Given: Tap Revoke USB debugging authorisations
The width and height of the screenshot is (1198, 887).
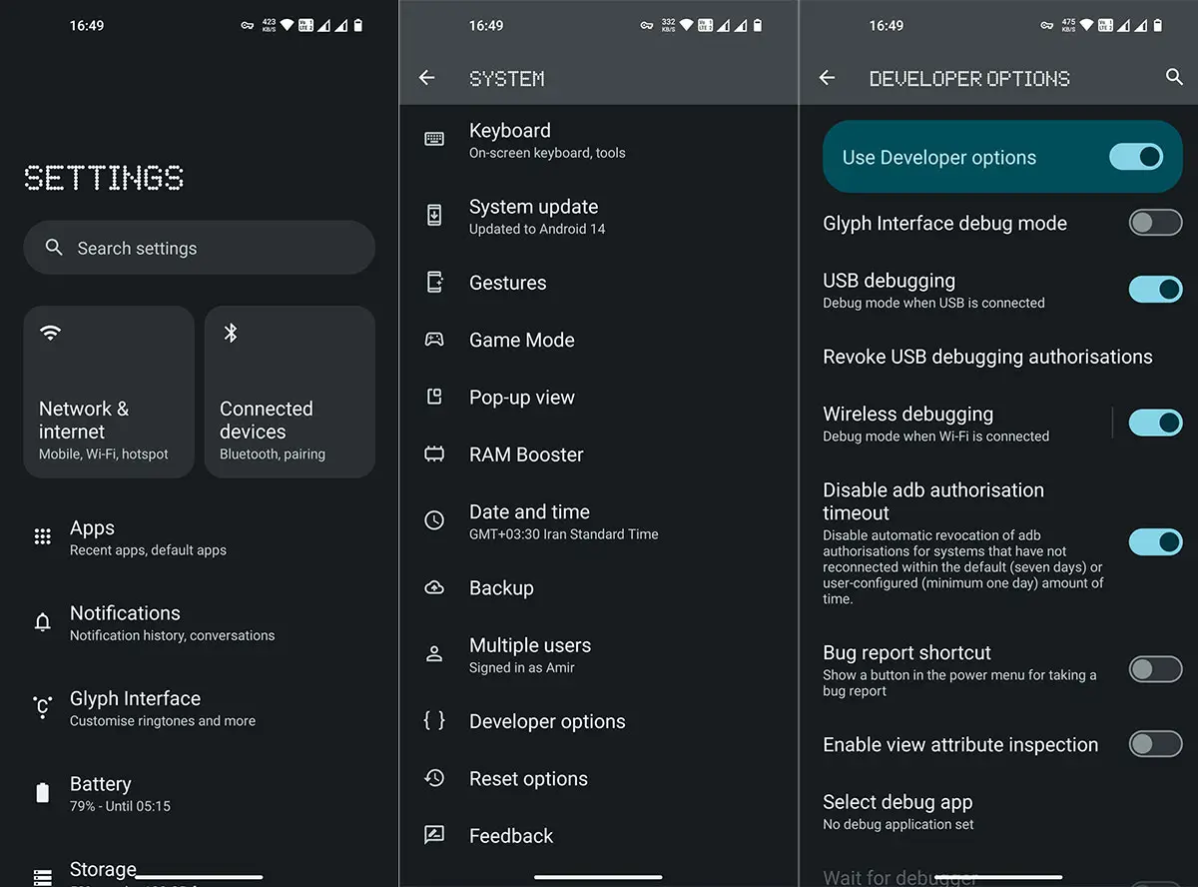Looking at the screenshot, I should (x=987, y=357).
